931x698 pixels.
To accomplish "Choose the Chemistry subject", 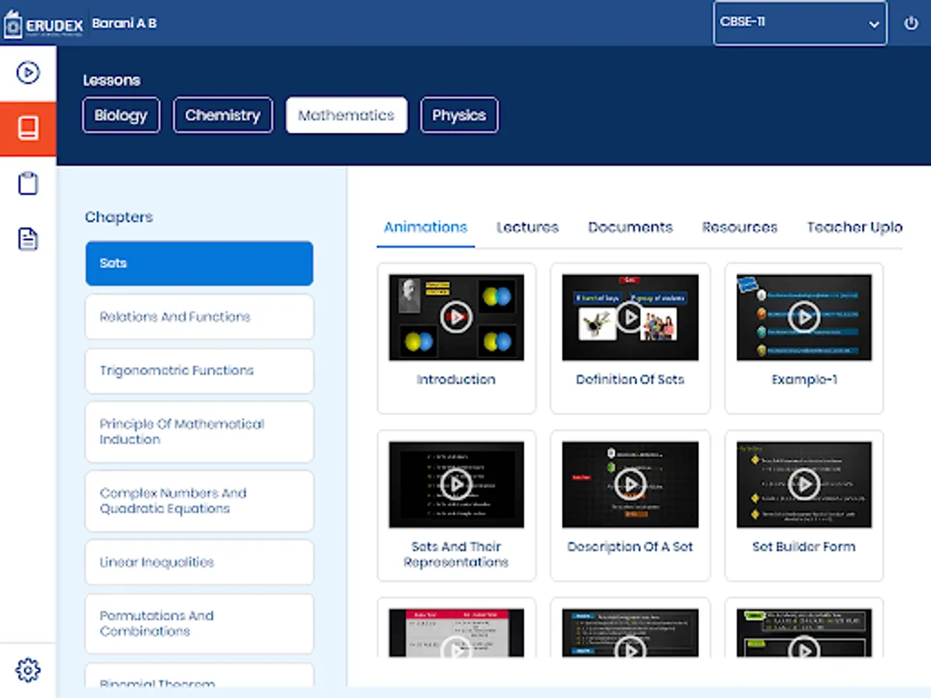I will (x=223, y=116).
